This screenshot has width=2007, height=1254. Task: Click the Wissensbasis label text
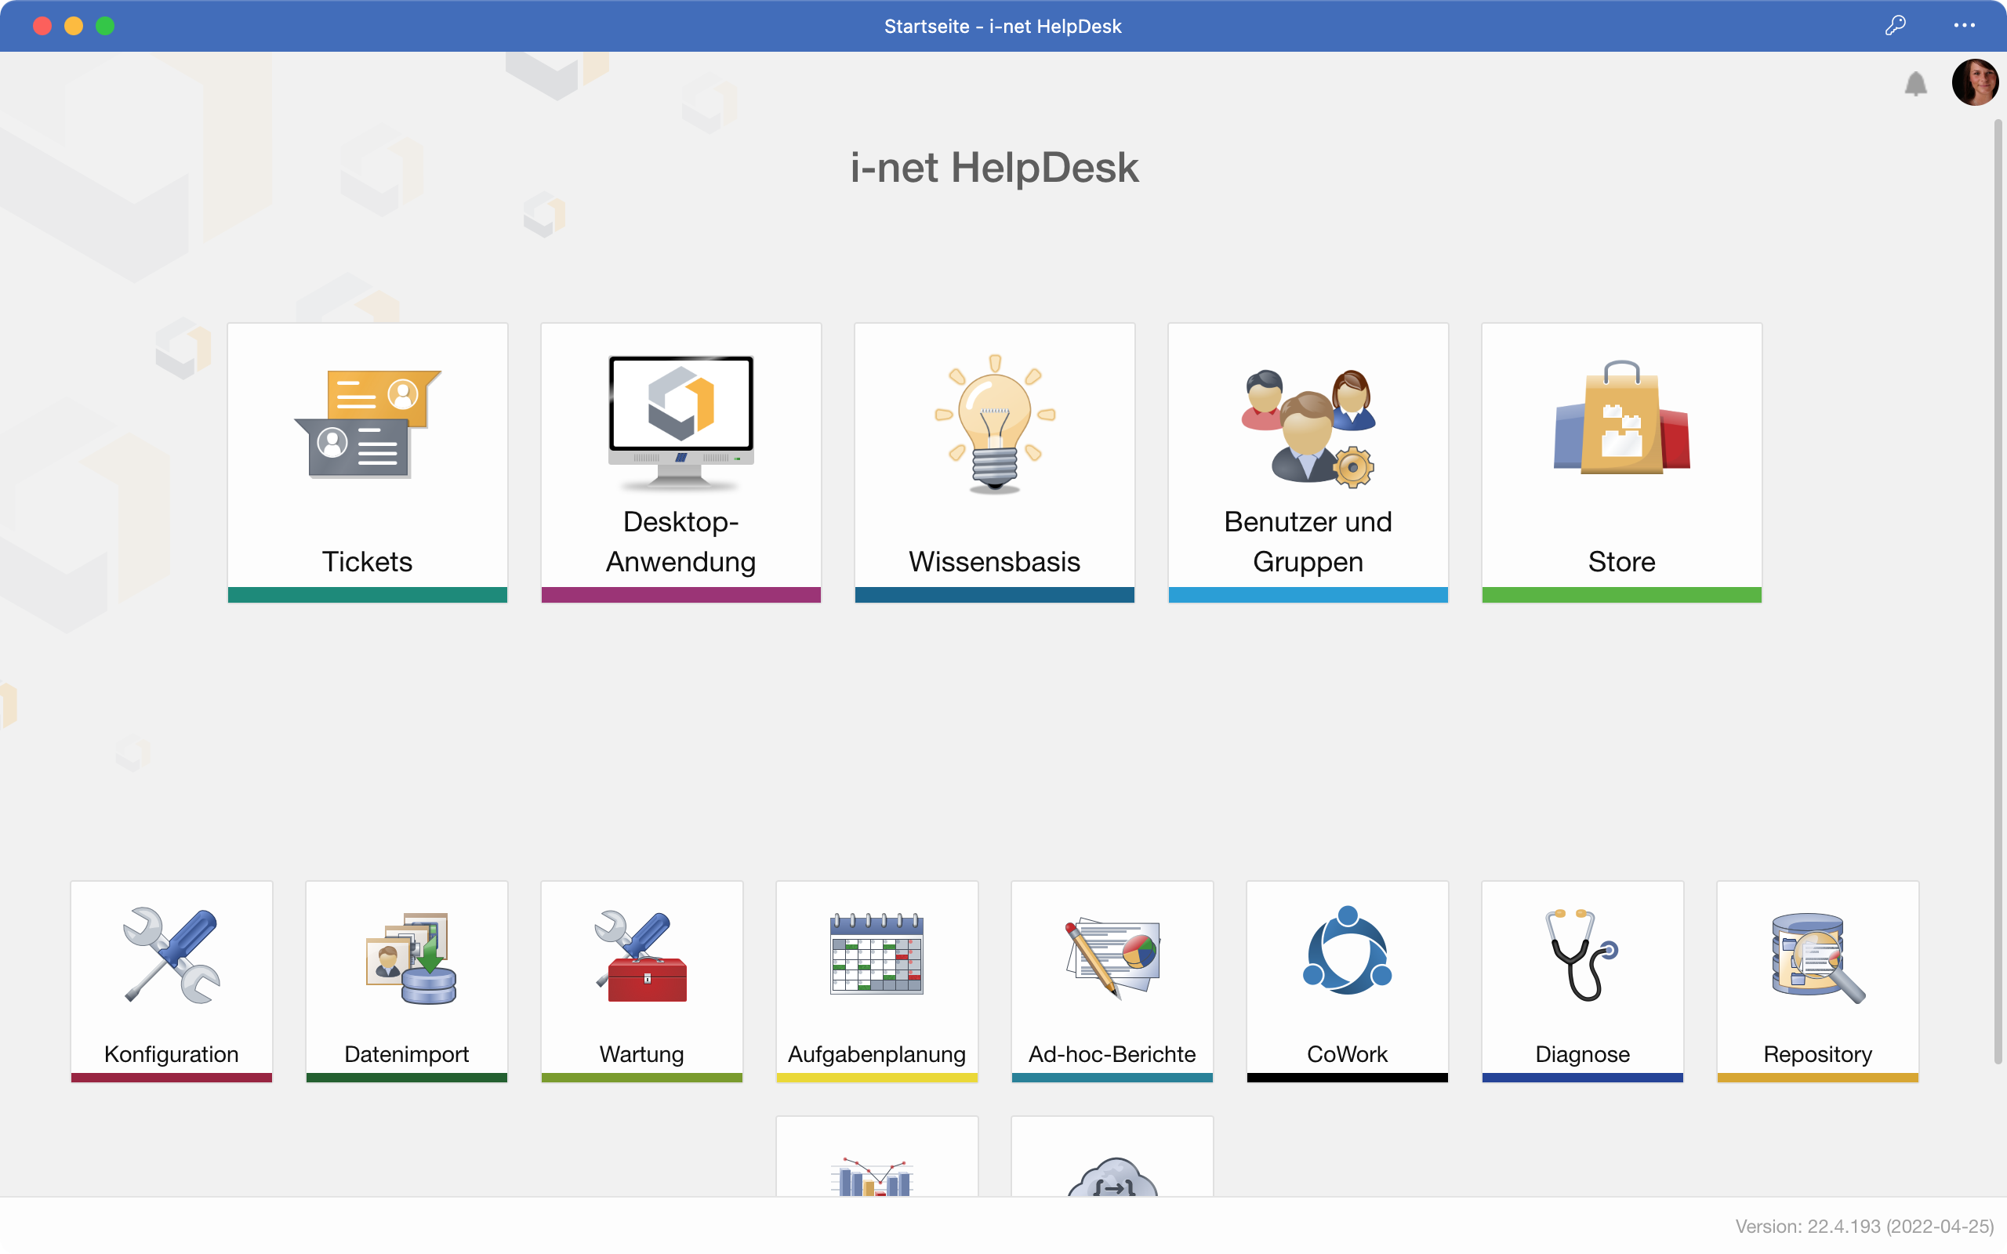(x=994, y=561)
